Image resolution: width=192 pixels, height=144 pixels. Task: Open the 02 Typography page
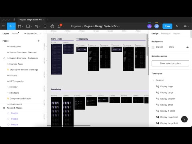coord(16,81)
